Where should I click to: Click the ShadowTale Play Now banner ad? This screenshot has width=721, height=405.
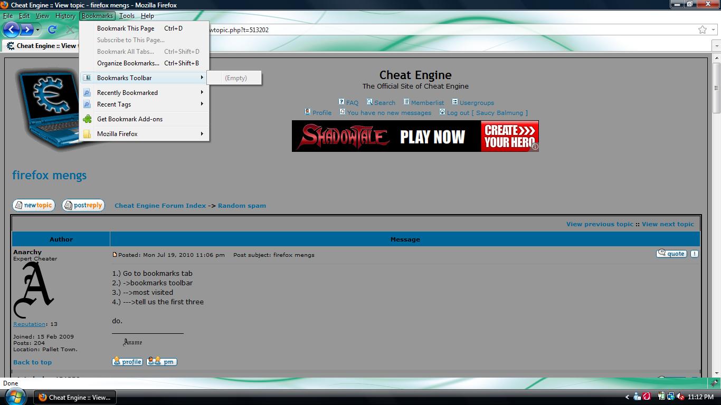pyautogui.click(x=415, y=136)
